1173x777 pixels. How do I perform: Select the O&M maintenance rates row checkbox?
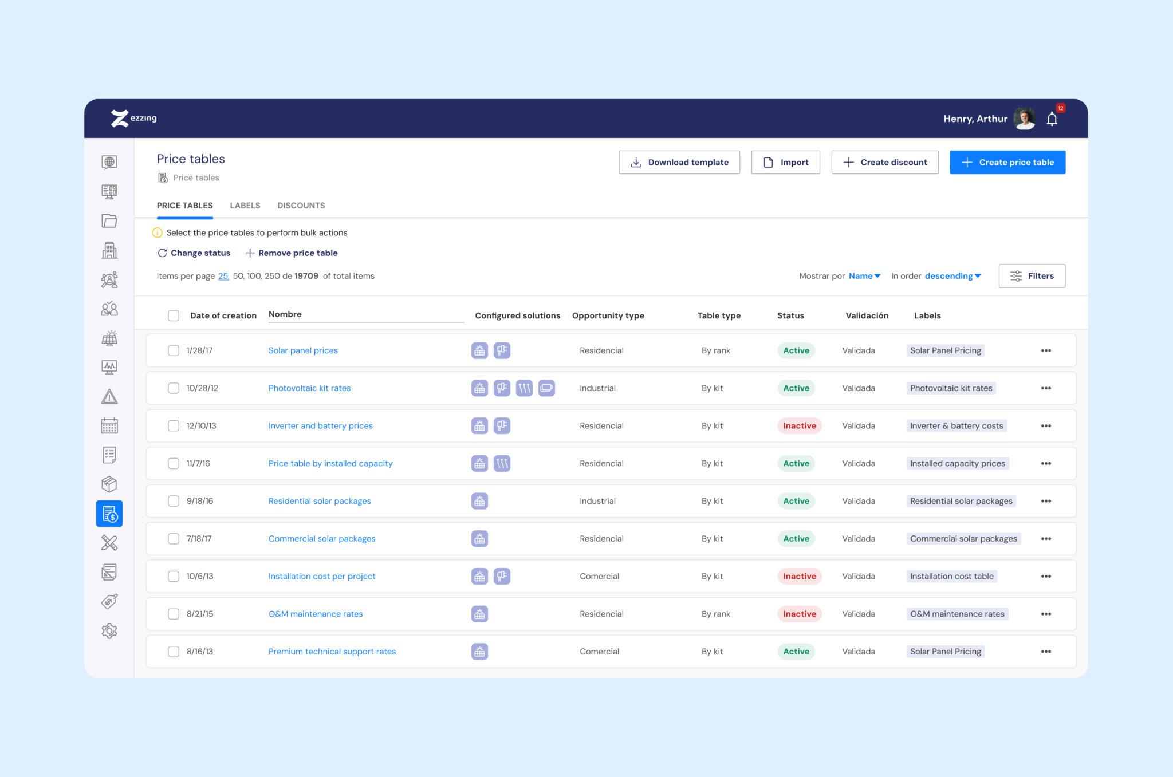pyautogui.click(x=174, y=614)
